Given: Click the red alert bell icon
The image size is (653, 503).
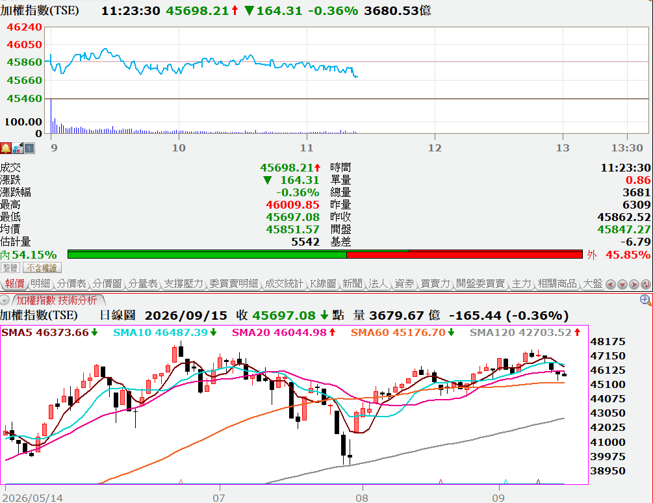Looking at the screenshot, I should pos(6,148).
